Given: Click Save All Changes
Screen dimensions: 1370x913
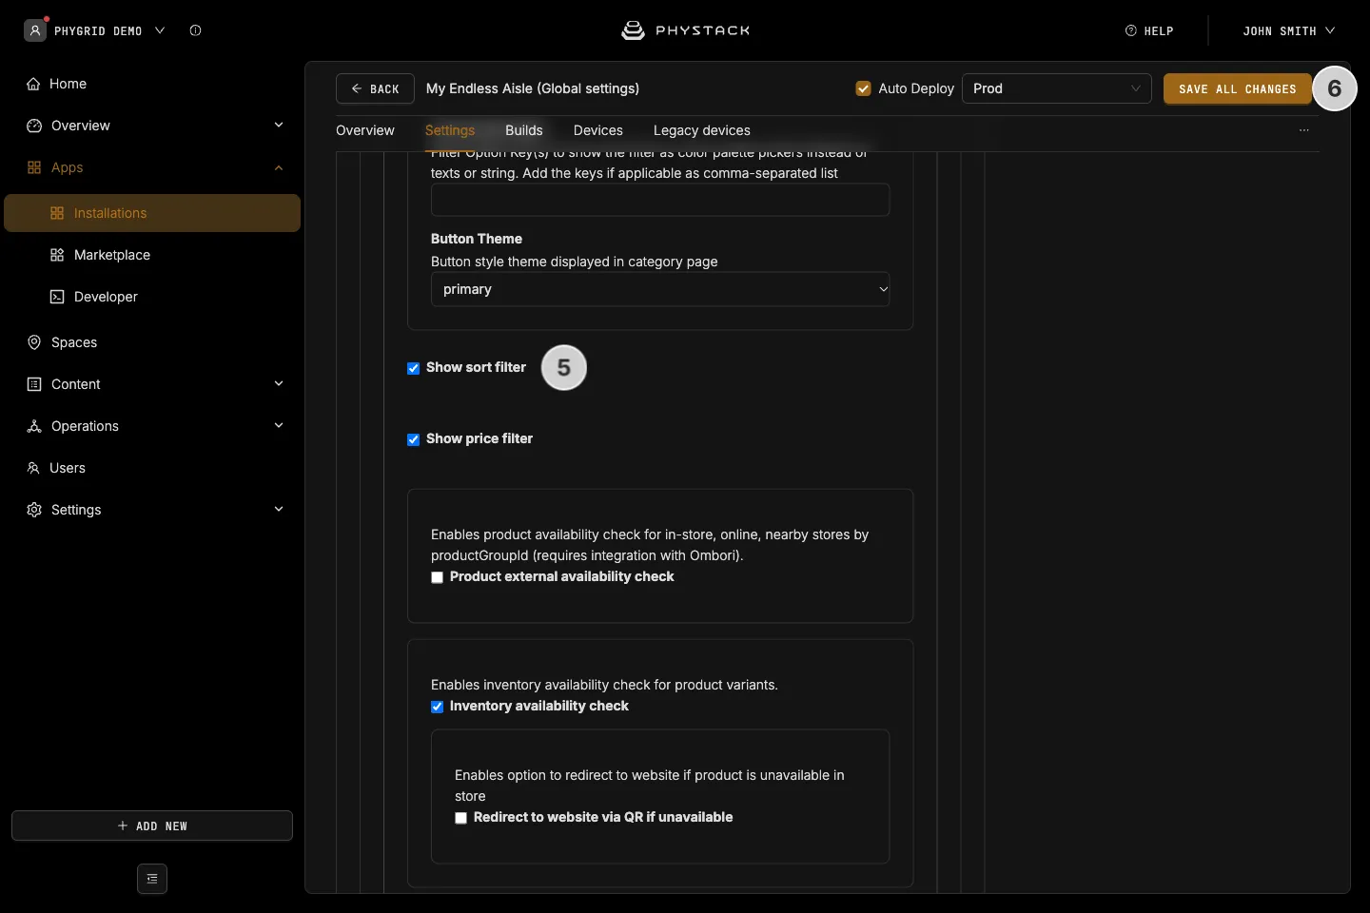Looking at the screenshot, I should click(1238, 88).
